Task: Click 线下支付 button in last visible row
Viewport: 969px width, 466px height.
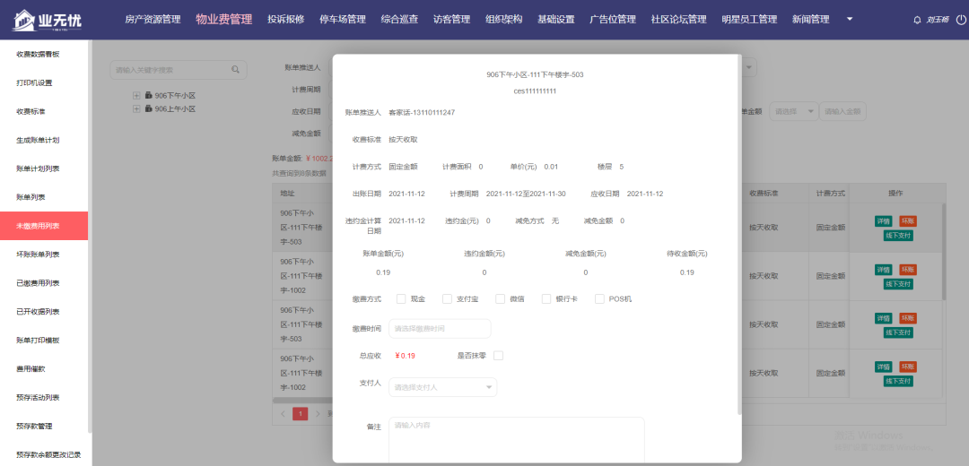Action: 898,382
